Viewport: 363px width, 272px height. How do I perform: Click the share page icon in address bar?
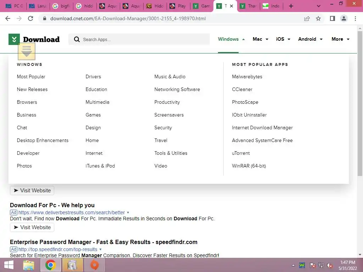[307, 18]
